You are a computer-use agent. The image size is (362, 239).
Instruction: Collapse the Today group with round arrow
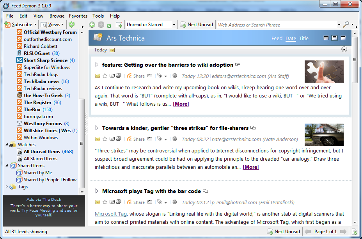(344, 50)
